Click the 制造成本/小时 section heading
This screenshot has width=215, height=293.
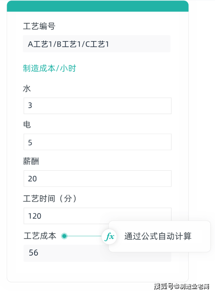point(49,68)
